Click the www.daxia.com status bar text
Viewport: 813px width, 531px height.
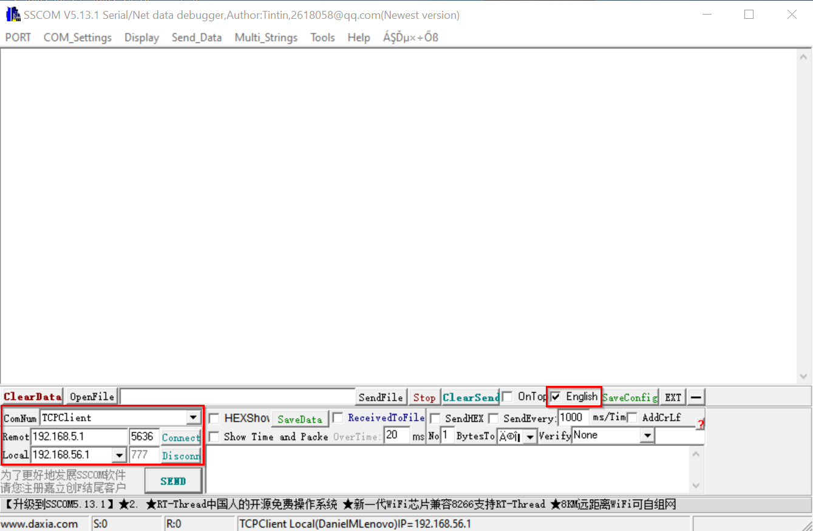(x=39, y=524)
